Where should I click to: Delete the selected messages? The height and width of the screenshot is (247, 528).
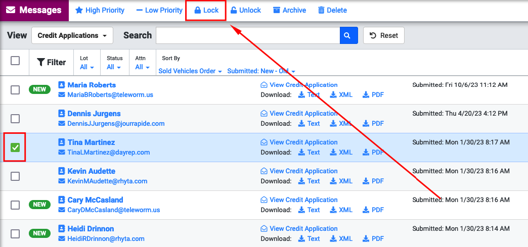(x=332, y=11)
